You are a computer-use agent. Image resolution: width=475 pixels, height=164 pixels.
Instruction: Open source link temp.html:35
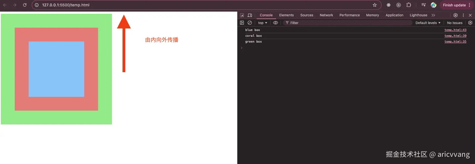pyautogui.click(x=455, y=41)
